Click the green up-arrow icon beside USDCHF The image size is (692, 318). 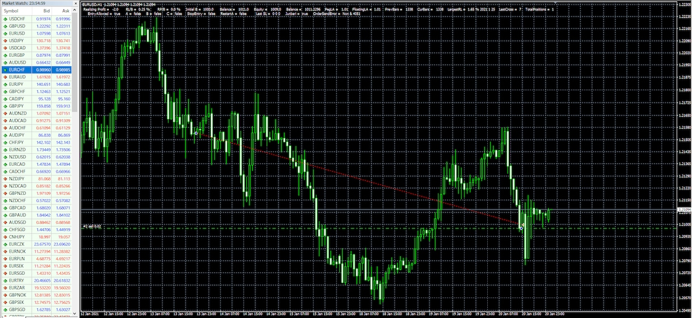[x=5, y=19]
